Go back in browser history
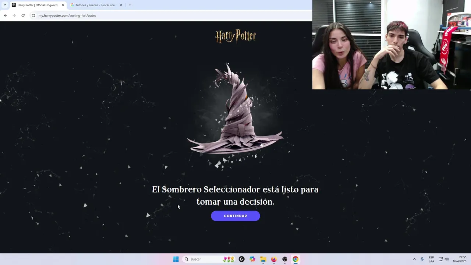The image size is (471, 265). tap(5, 15)
